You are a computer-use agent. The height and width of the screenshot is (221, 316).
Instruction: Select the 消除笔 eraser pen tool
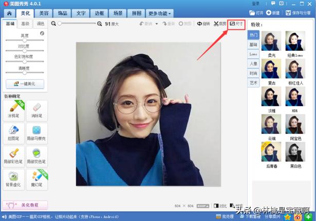[37, 110]
